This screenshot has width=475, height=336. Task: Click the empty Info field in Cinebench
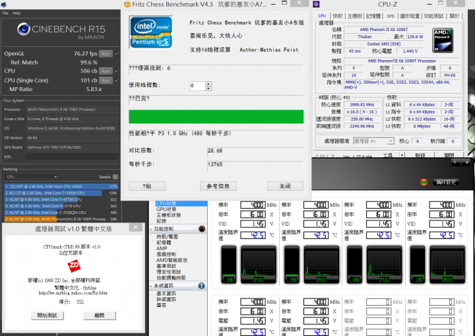click(x=72, y=156)
